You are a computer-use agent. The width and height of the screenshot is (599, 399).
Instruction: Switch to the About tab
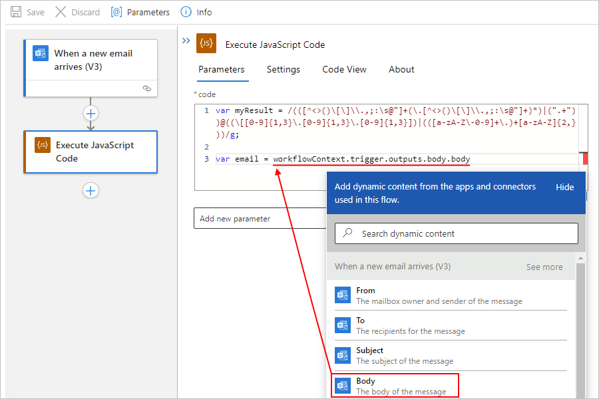coord(401,69)
